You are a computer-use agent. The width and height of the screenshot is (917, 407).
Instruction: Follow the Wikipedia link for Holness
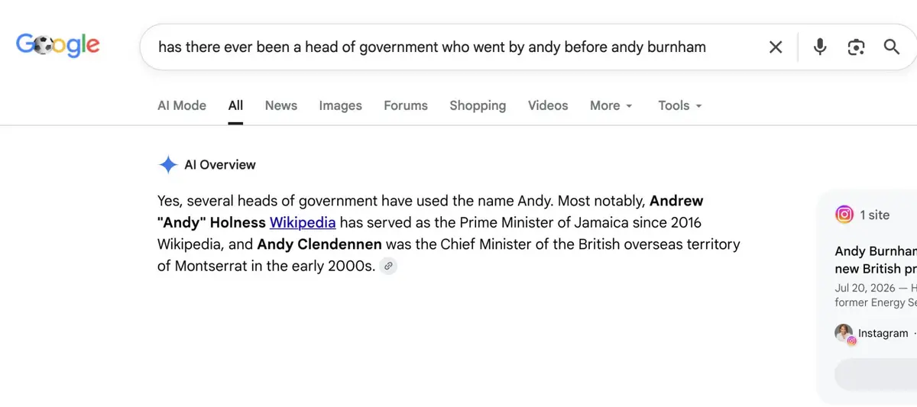click(303, 223)
